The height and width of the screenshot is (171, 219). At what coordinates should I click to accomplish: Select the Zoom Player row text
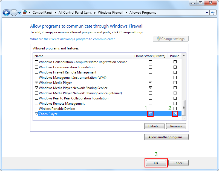point(48,114)
